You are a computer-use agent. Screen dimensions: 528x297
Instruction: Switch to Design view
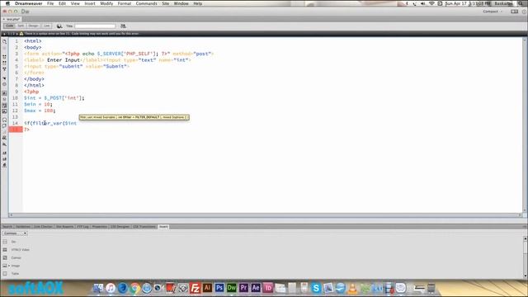pyautogui.click(x=33, y=26)
